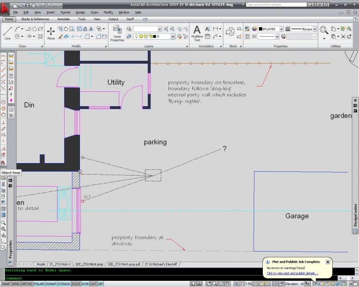This screenshot has width=359, height=287.
Task: Open the Properties palette on left edge
Action: coord(11,249)
